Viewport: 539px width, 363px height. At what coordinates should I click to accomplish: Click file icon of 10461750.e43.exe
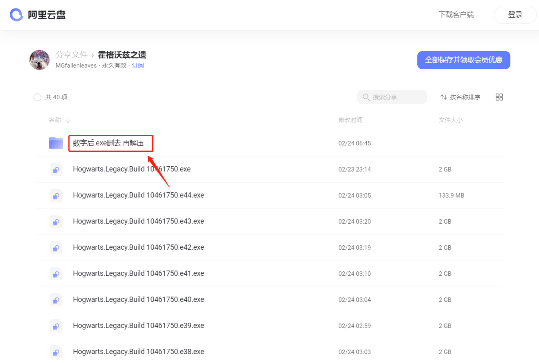(56, 222)
